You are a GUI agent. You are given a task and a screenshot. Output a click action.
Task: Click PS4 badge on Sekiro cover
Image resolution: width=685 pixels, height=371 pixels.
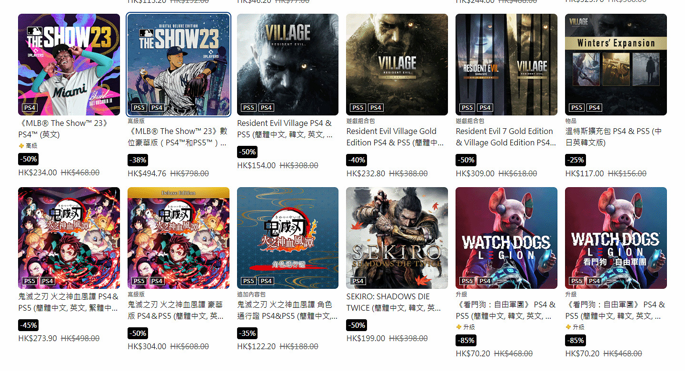(358, 281)
